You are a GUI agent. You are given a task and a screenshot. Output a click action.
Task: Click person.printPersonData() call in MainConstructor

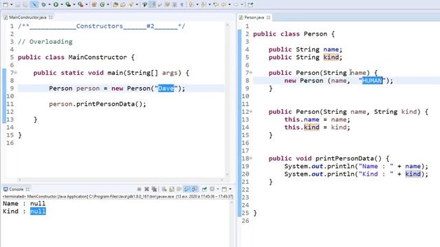tap(98, 104)
